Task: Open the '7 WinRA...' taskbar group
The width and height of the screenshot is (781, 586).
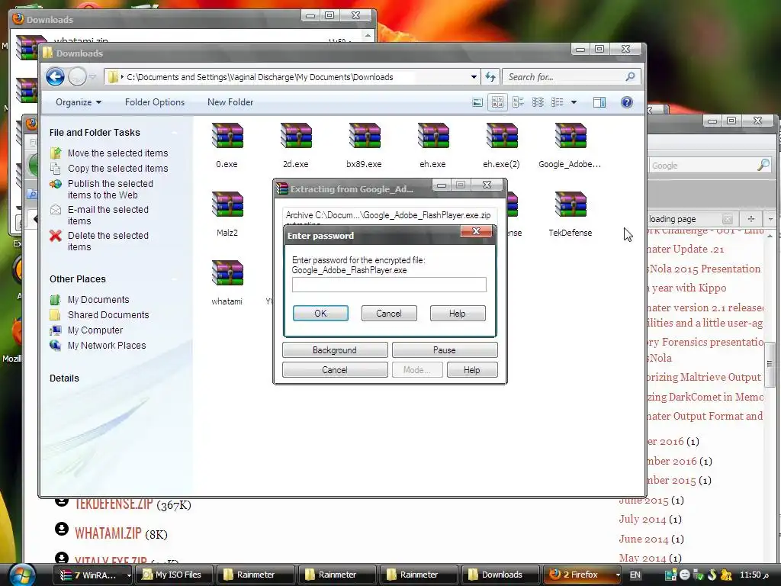Action: pyautogui.click(x=94, y=575)
